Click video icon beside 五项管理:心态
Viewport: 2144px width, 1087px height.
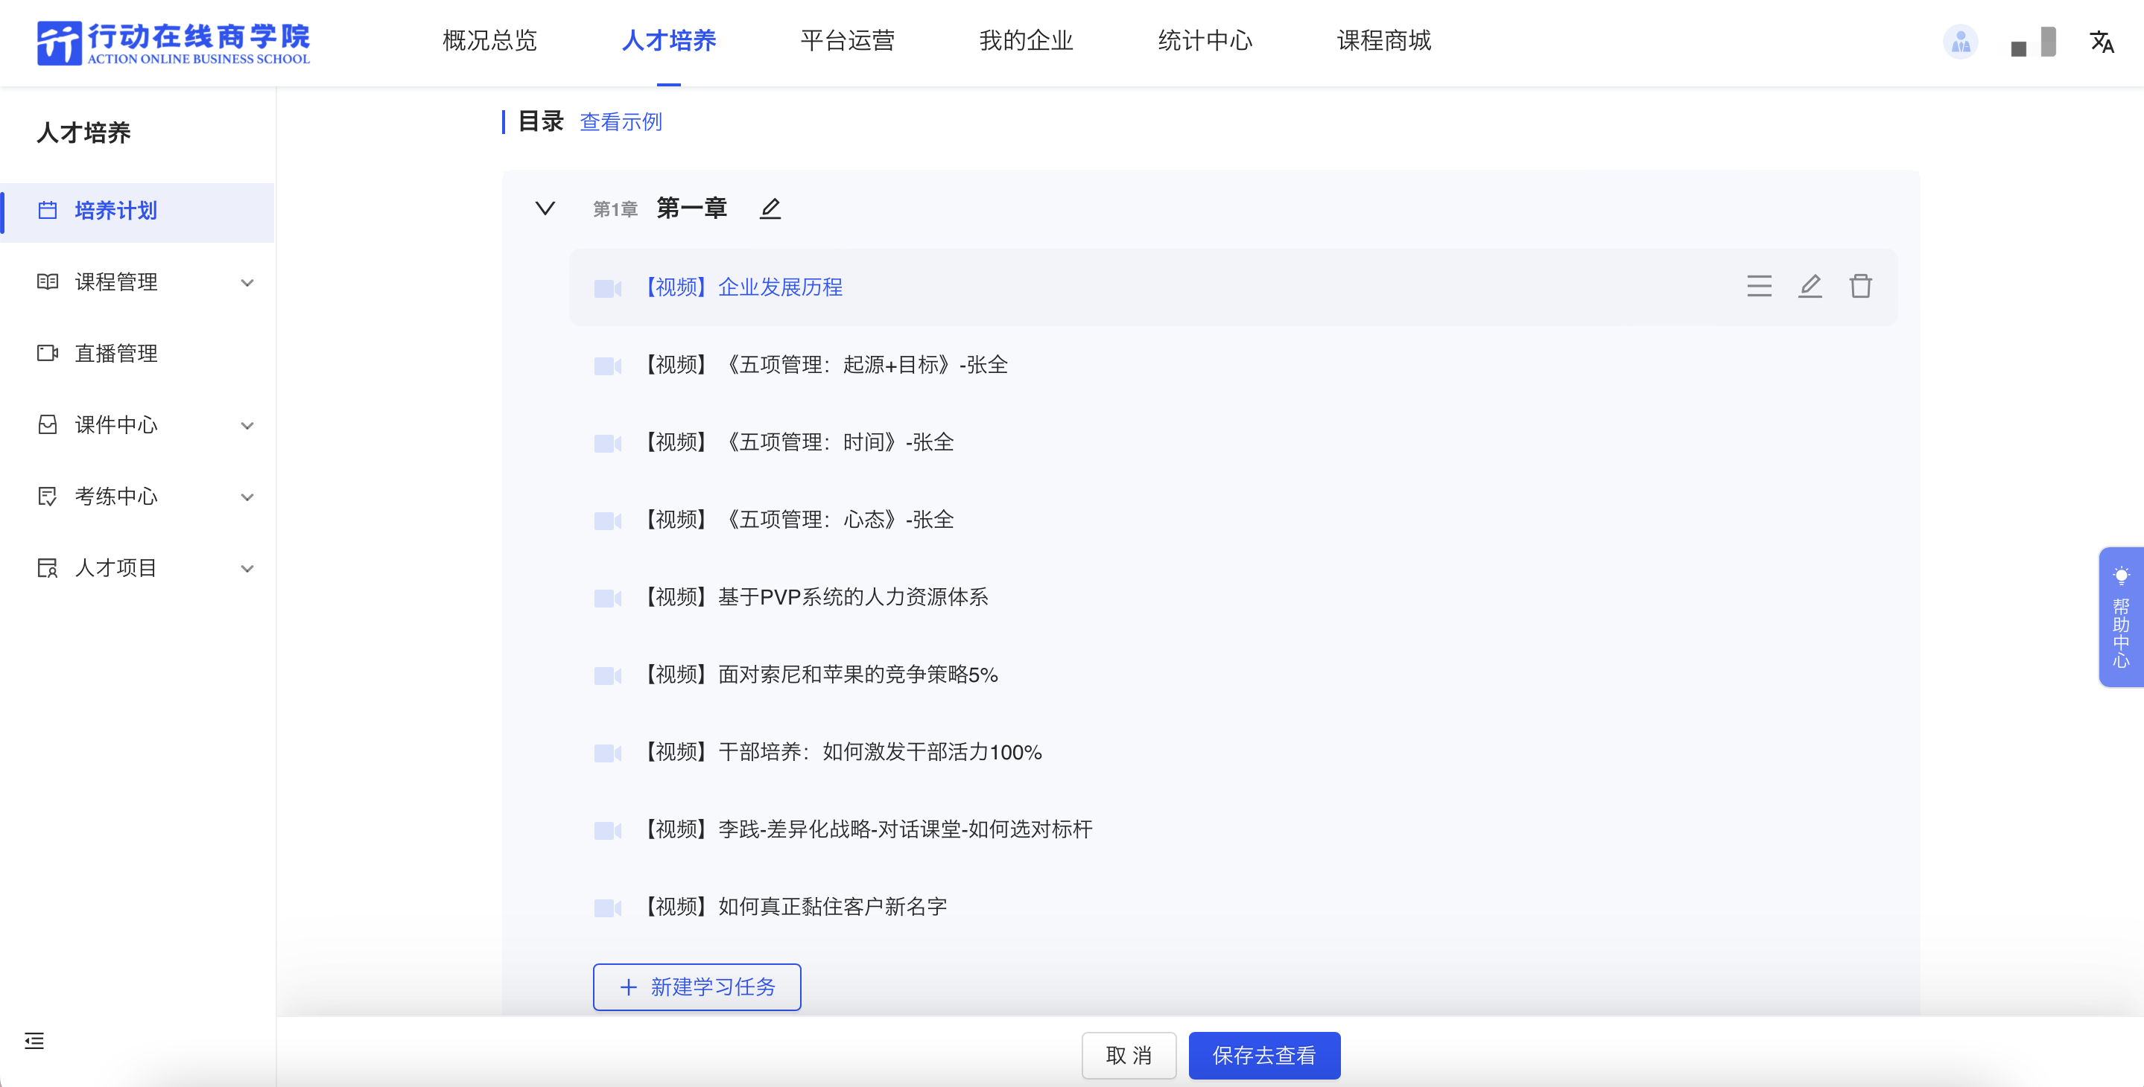608,520
